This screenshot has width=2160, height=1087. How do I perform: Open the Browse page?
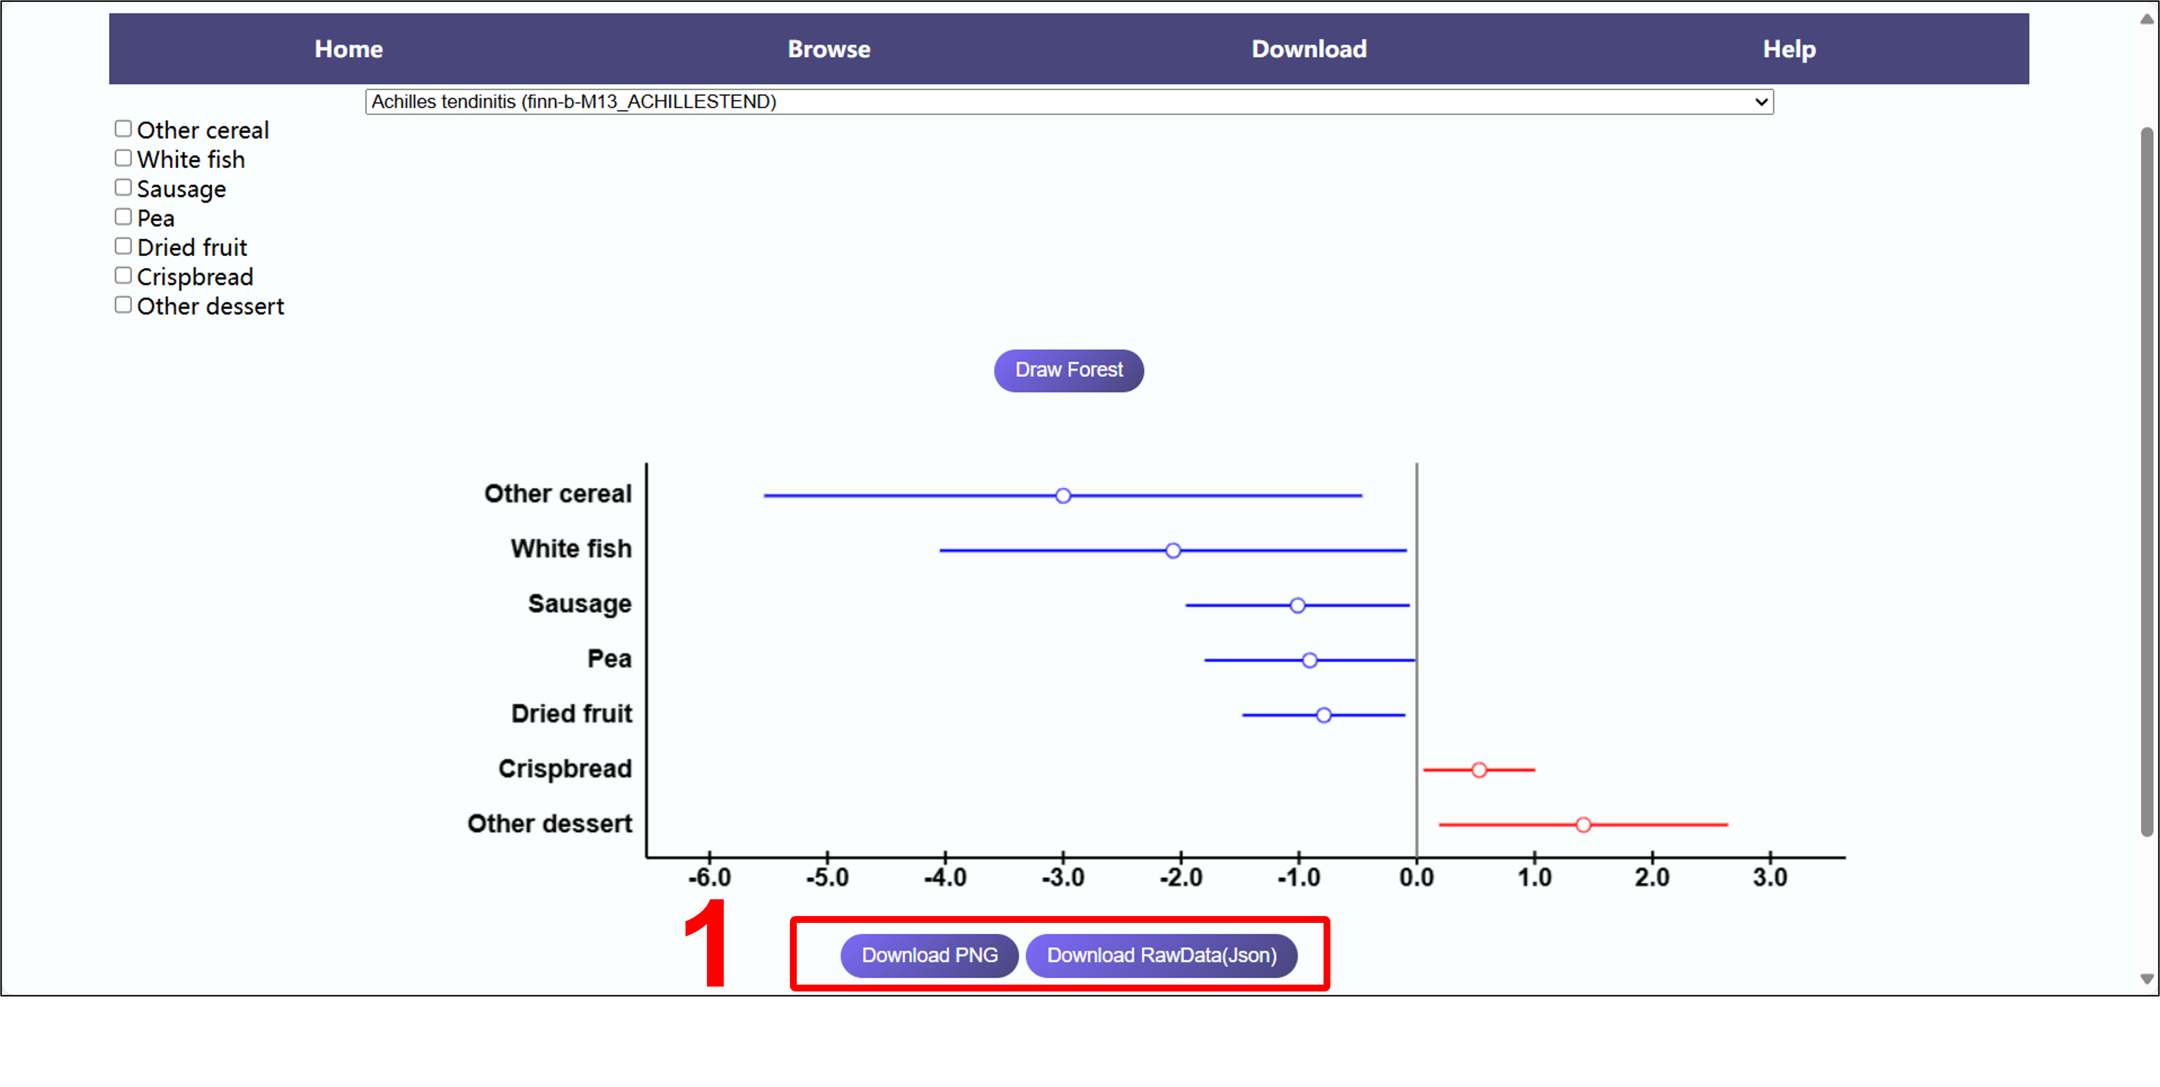pyautogui.click(x=829, y=49)
